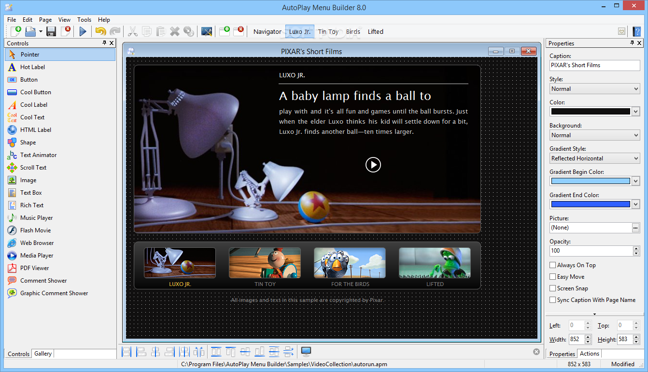Viewport: 648px width, 372px height.
Task: Click the Help question mark icon
Action: 637,31
